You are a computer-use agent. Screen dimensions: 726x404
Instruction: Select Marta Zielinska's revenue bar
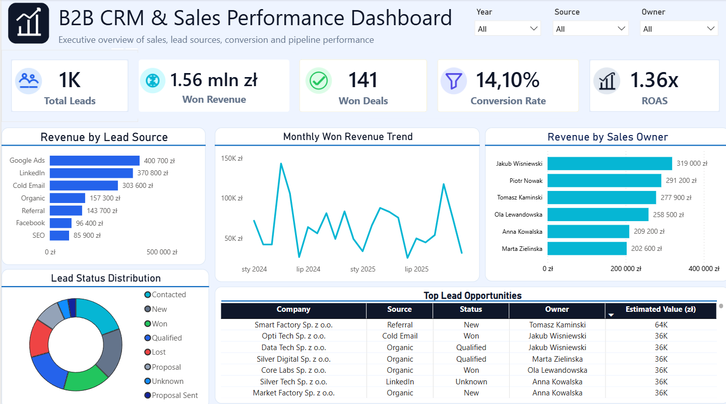point(587,248)
